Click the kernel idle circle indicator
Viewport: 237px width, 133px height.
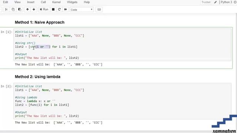point(235,2)
